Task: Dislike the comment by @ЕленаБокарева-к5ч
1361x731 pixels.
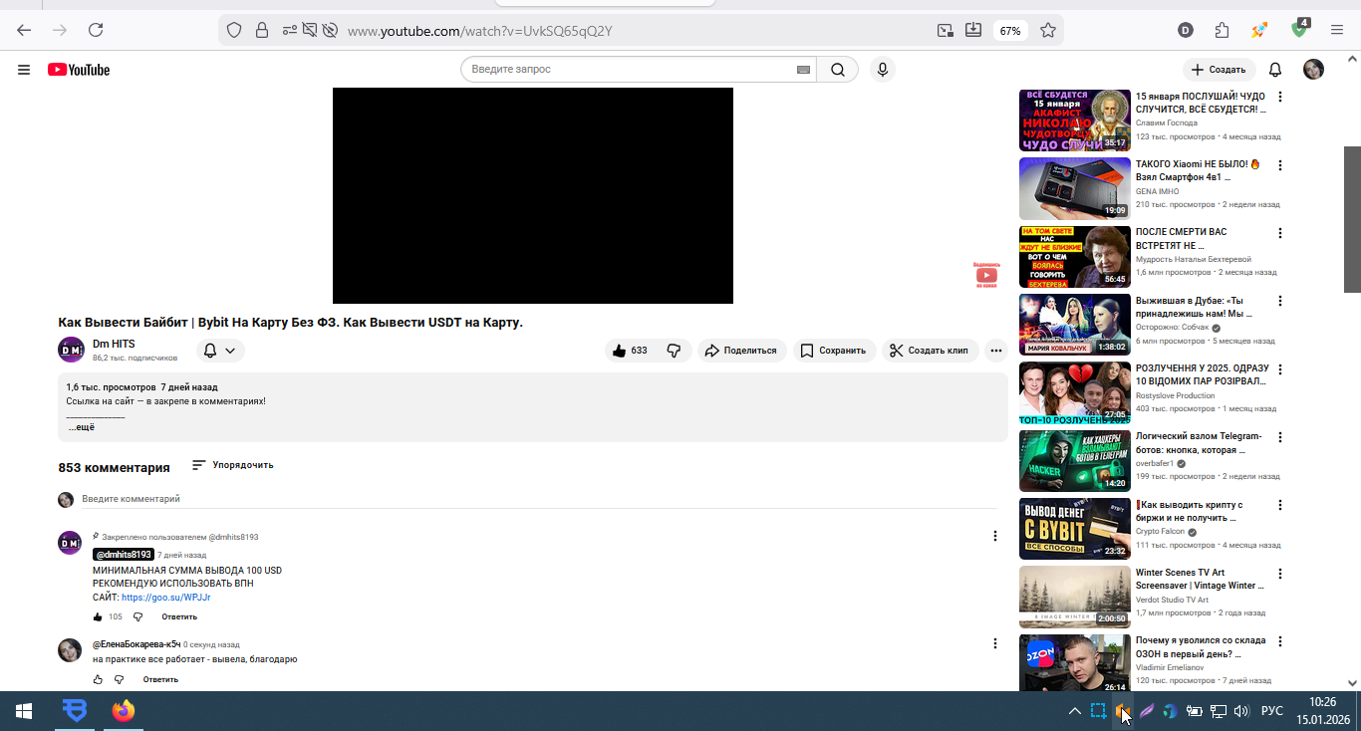Action: (x=119, y=679)
